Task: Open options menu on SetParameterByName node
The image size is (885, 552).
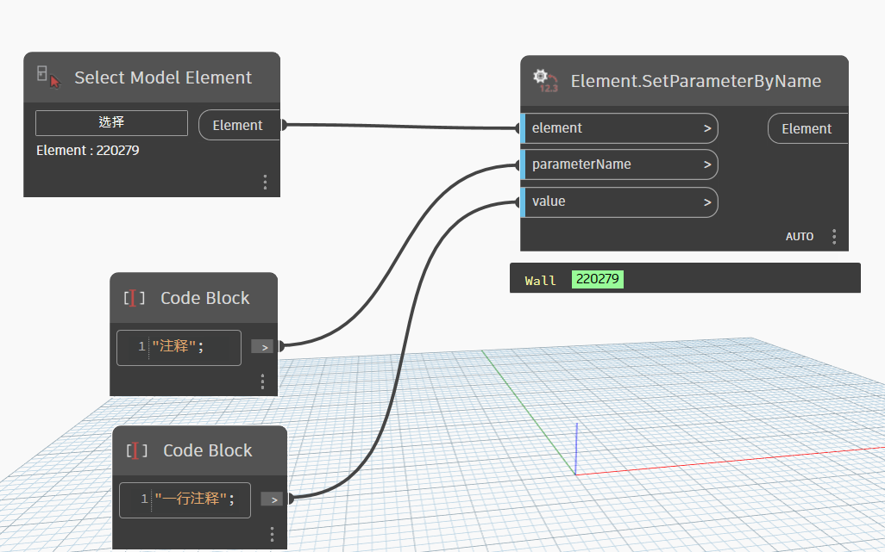Action: tap(834, 236)
